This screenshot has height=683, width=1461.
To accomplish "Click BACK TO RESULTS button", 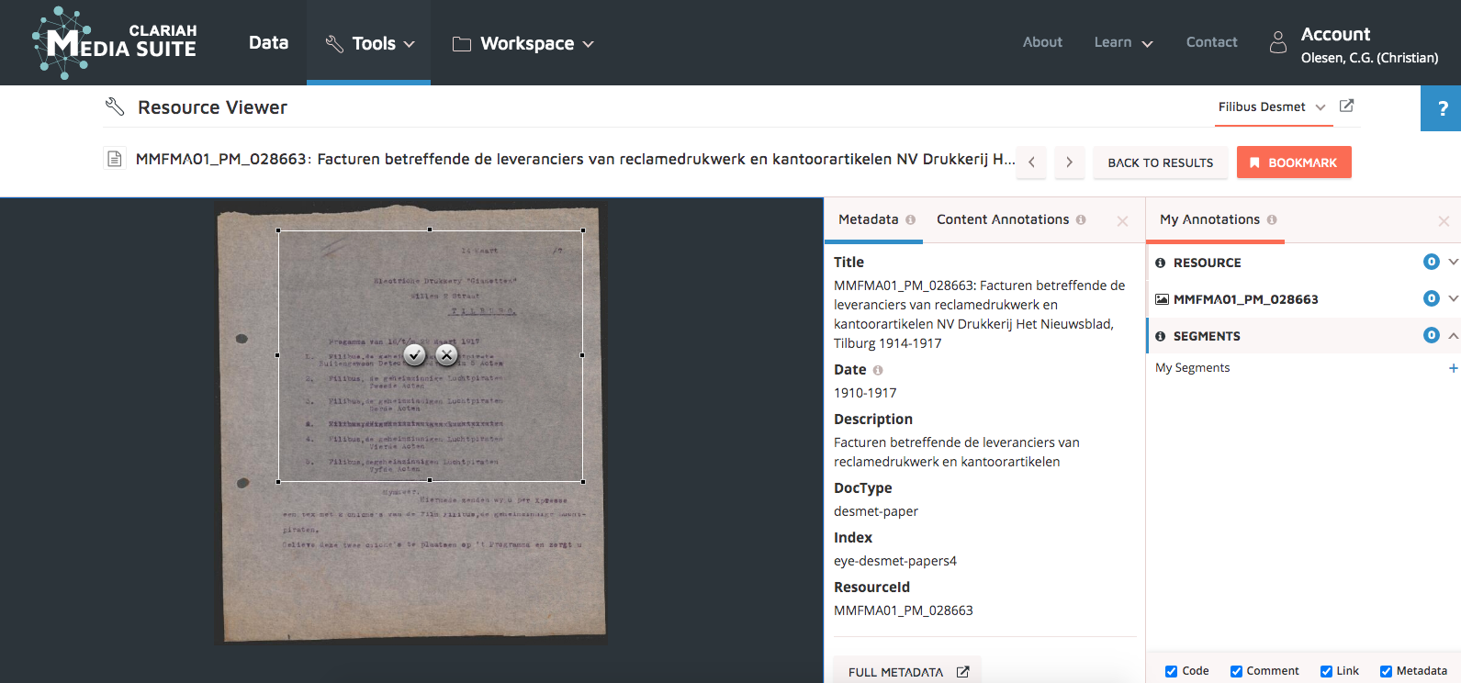I will point(1160,162).
